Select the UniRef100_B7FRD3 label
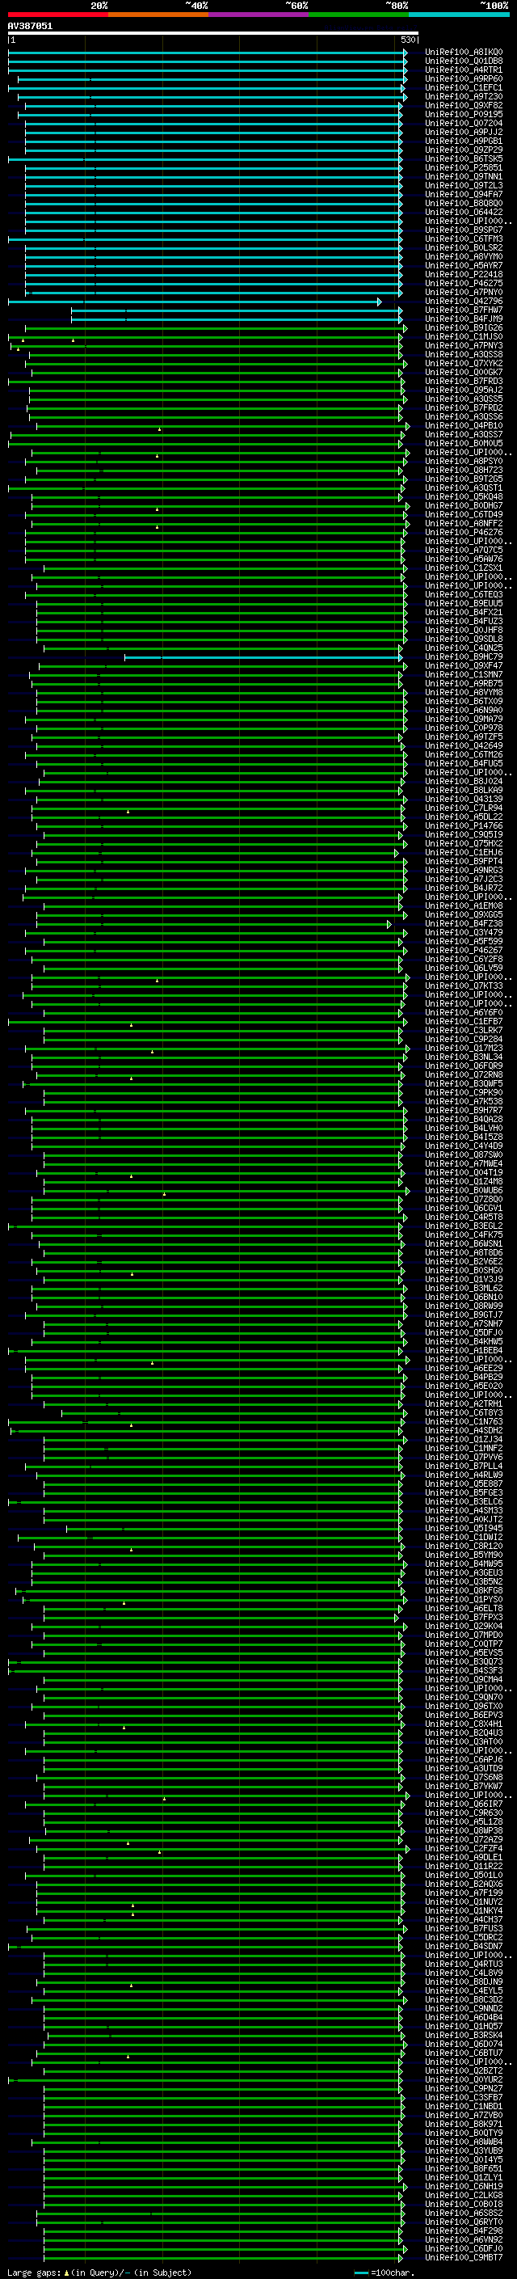 (x=464, y=382)
